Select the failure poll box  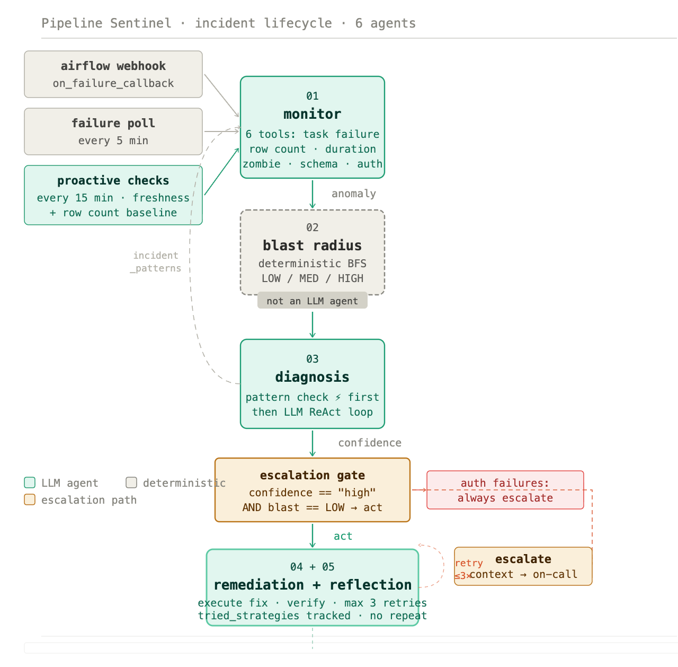[x=113, y=131]
